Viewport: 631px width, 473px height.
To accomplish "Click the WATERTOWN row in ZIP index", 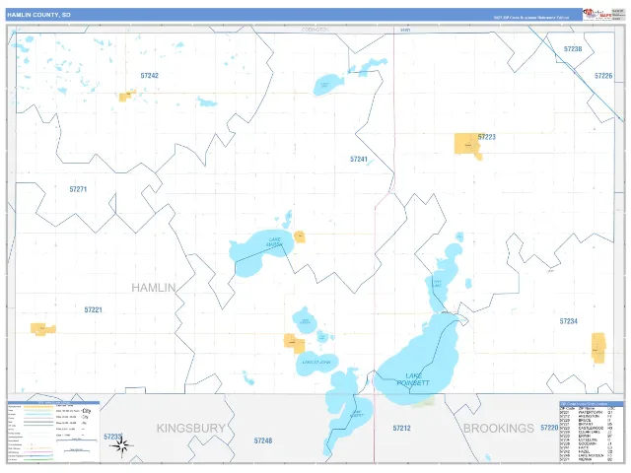I will click(x=587, y=412).
